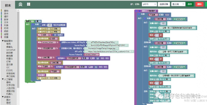Select the 条件 block category
Screen dimensions: 207x105
pos(6,14)
